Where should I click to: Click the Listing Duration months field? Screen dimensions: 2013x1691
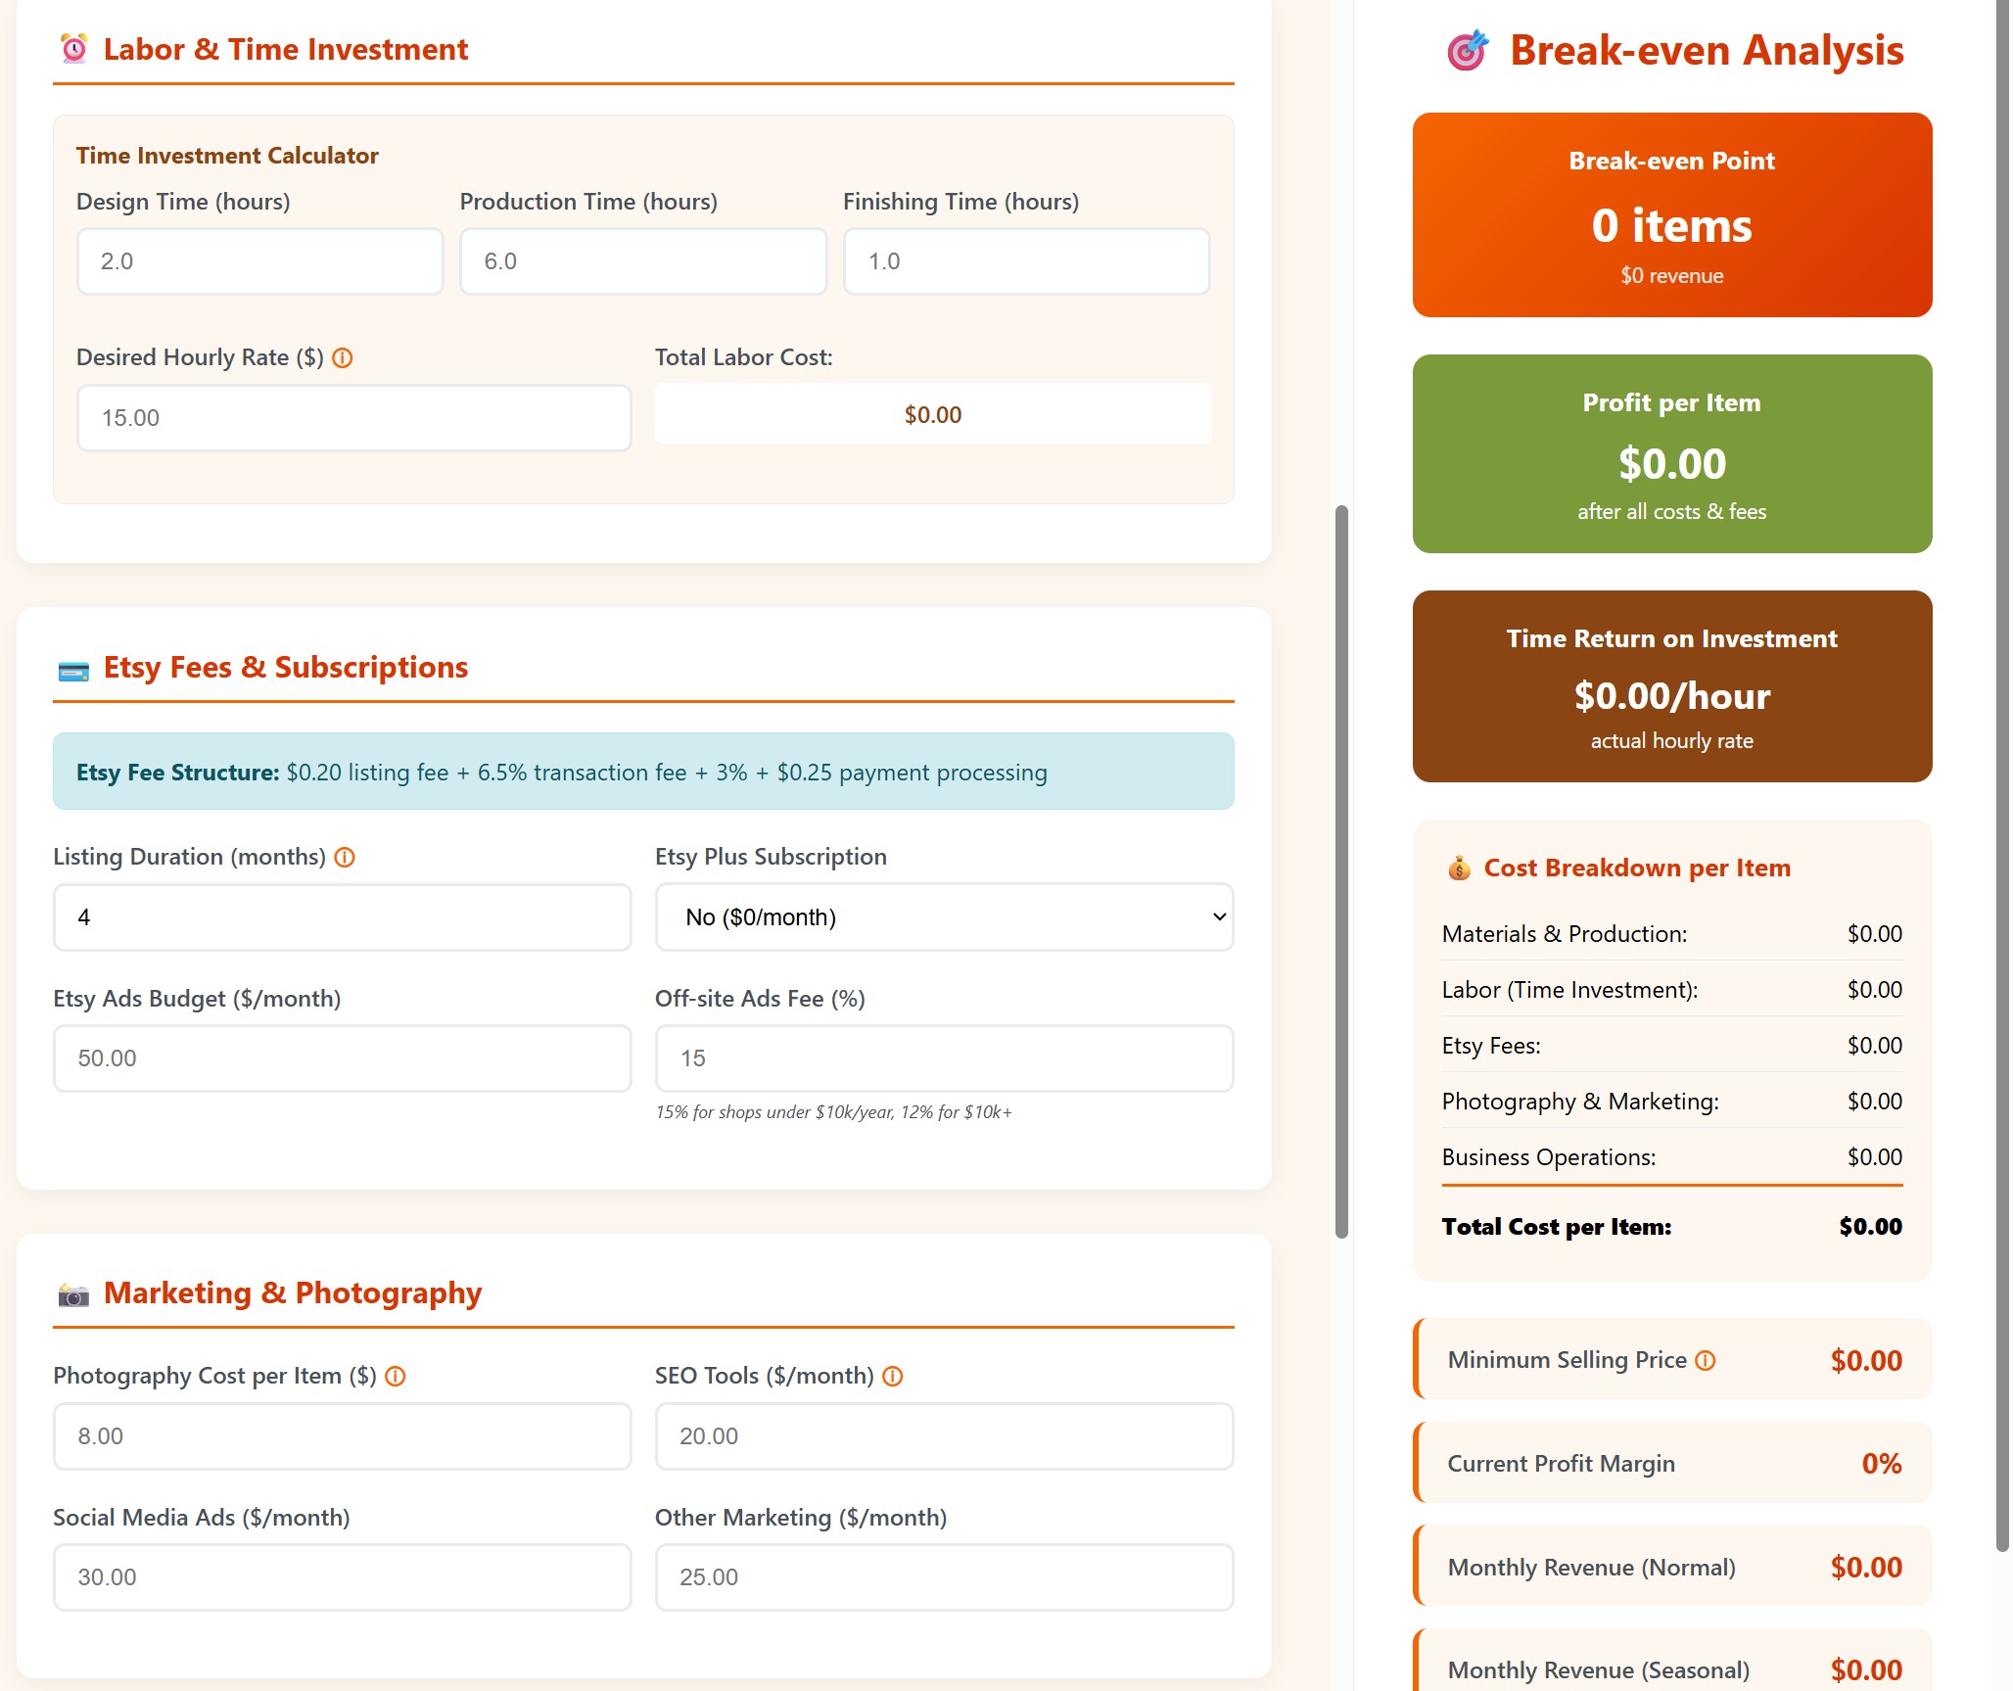342,917
